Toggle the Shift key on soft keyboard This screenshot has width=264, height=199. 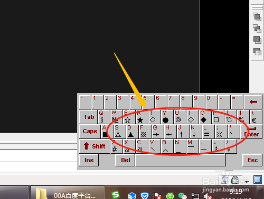coord(95,146)
